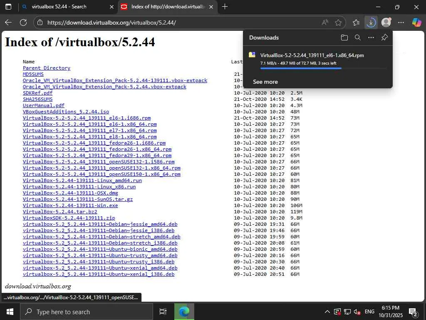The height and width of the screenshot is (320, 426).
Task: Pin the Downloads panel
Action: pyautogui.click(x=384, y=37)
